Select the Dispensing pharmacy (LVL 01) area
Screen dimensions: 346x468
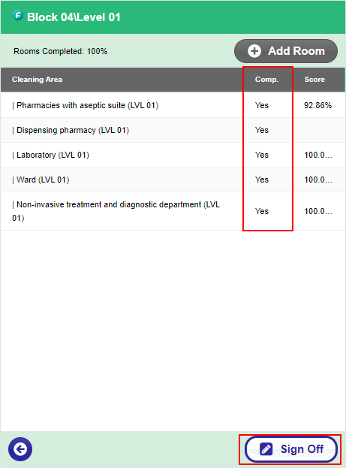(173, 130)
